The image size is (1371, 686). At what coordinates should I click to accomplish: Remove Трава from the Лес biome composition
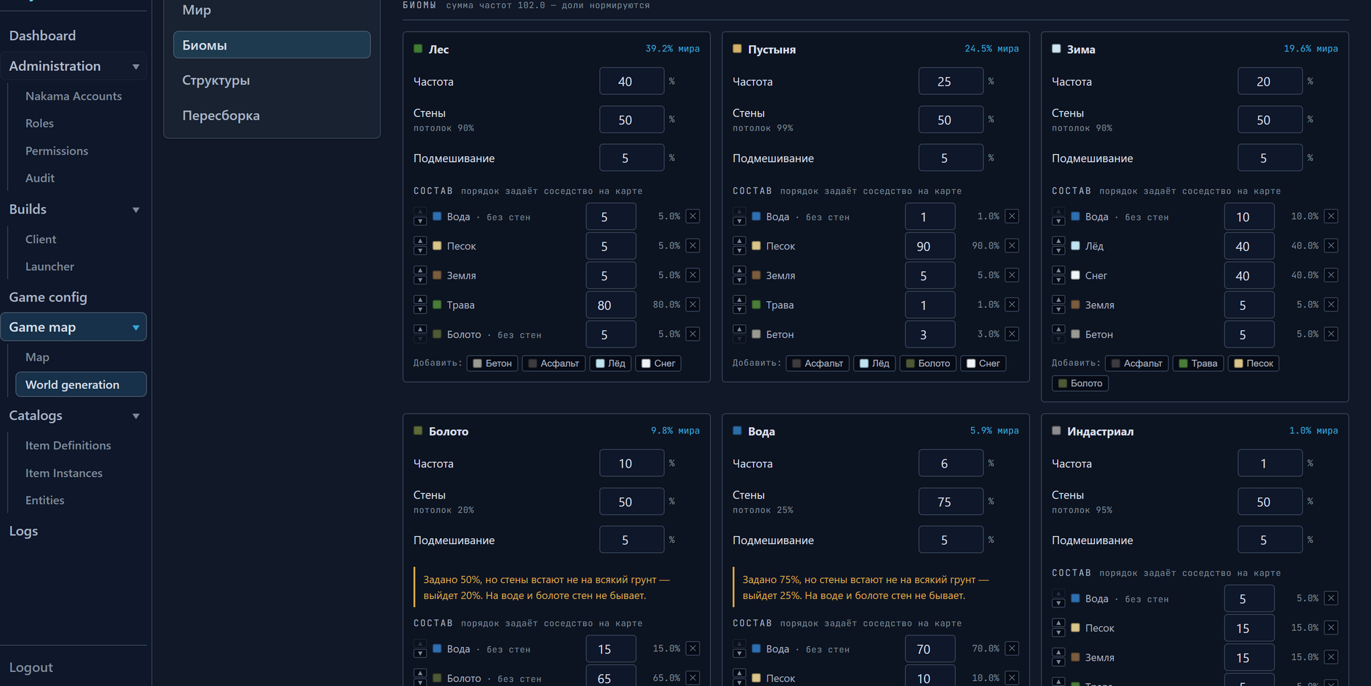pyautogui.click(x=693, y=305)
